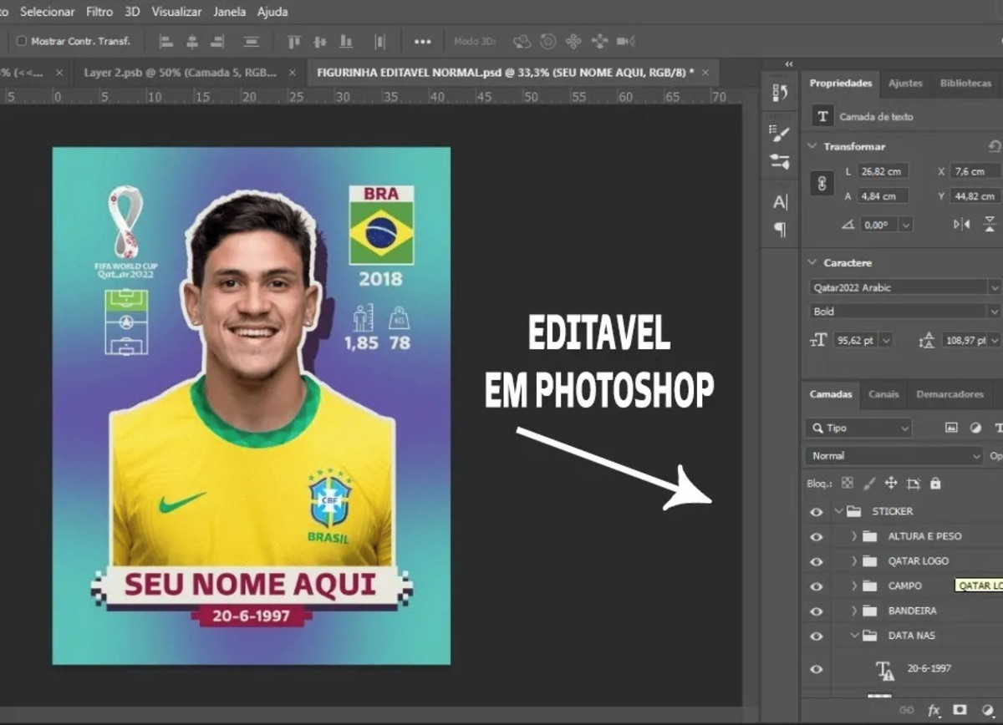Open the Ajuda menu
The height and width of the screenshot is (725, 1003).
pyautogui.click(x=272, y=12)
